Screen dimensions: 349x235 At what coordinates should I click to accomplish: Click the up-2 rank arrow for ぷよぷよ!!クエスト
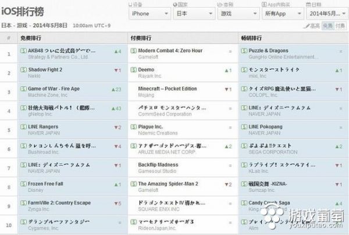tap(339, 147)
